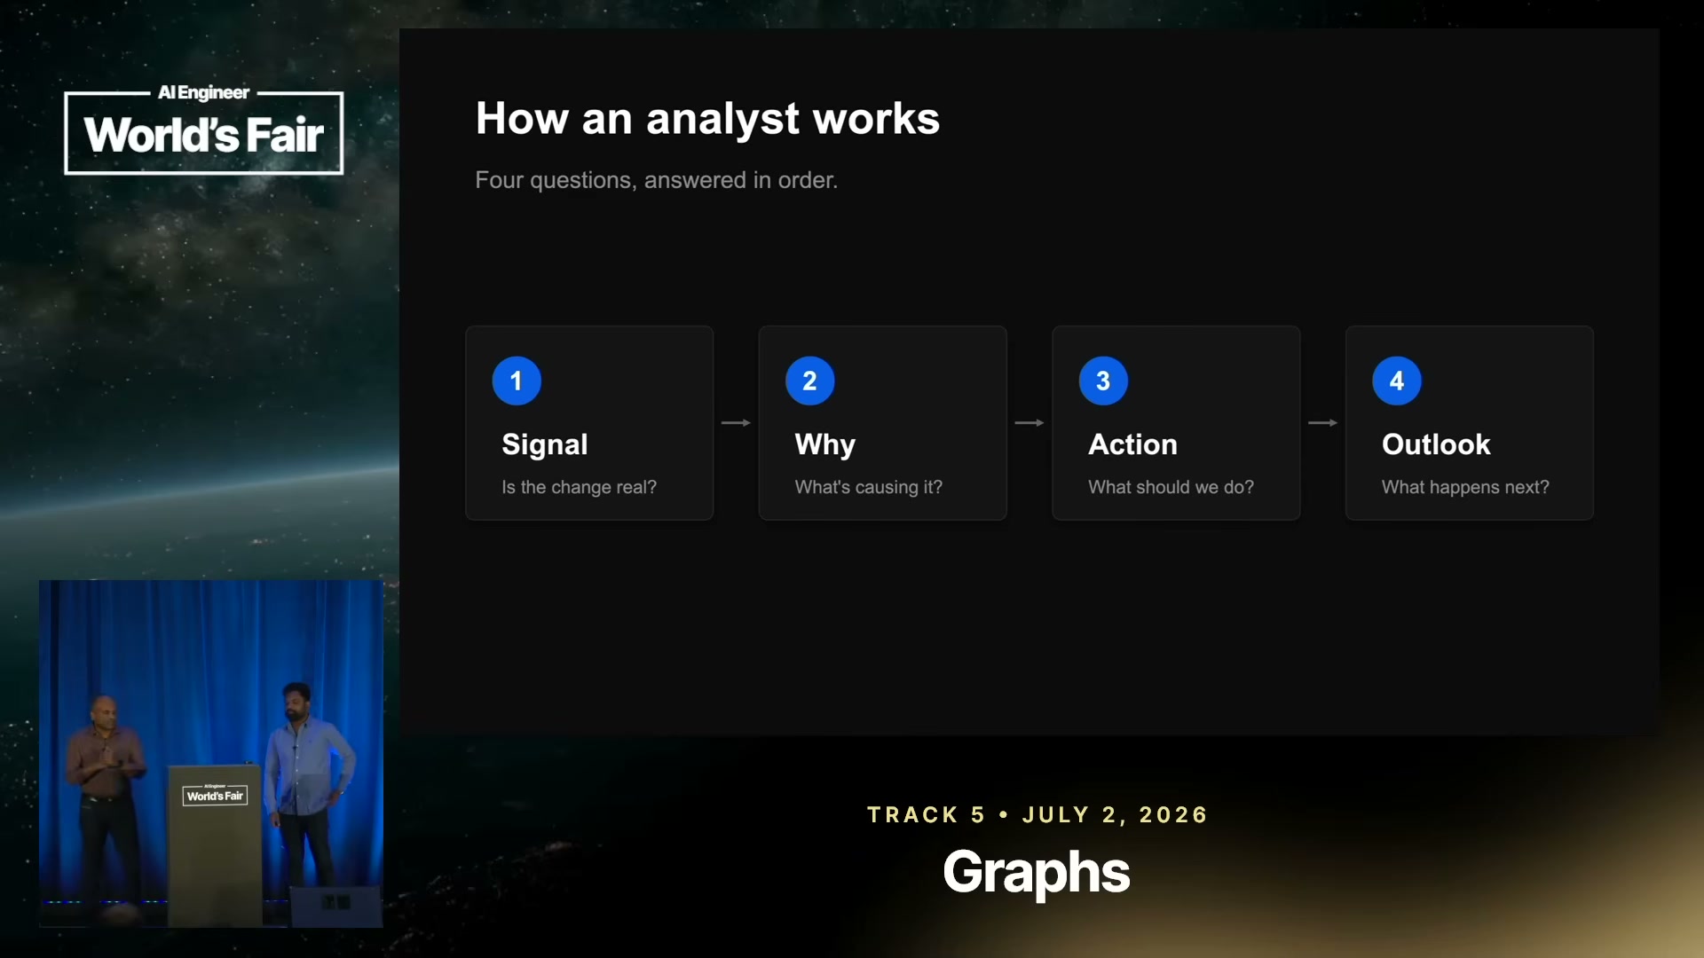
Task: Click the blue number 3 circle
Action: pos(1103,381)
